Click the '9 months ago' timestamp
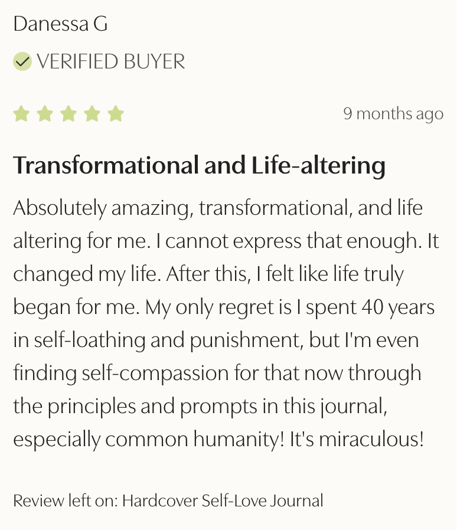 (x=393, y=113)
